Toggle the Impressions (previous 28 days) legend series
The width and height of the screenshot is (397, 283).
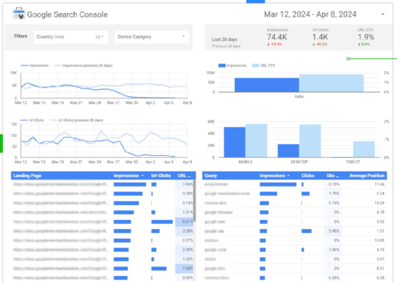tap(87, 66)
